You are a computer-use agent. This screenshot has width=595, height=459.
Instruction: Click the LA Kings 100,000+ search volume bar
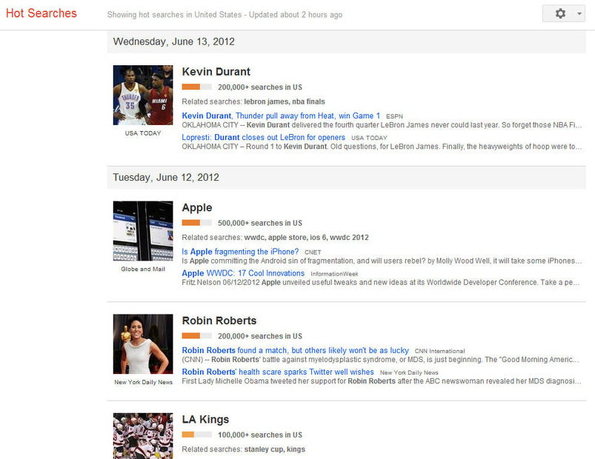[x=196, y=435]
